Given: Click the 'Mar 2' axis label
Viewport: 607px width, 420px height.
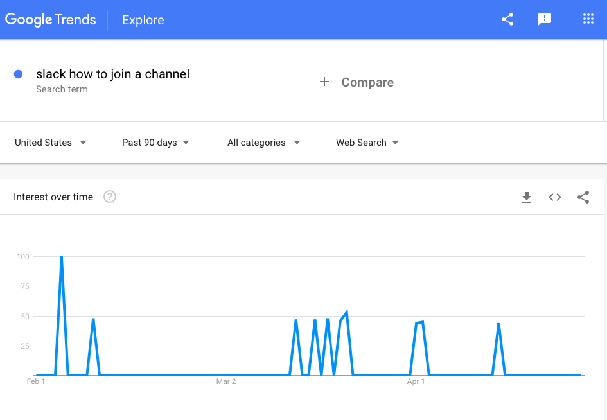Looking at the screenshot, I should (226, 381).
